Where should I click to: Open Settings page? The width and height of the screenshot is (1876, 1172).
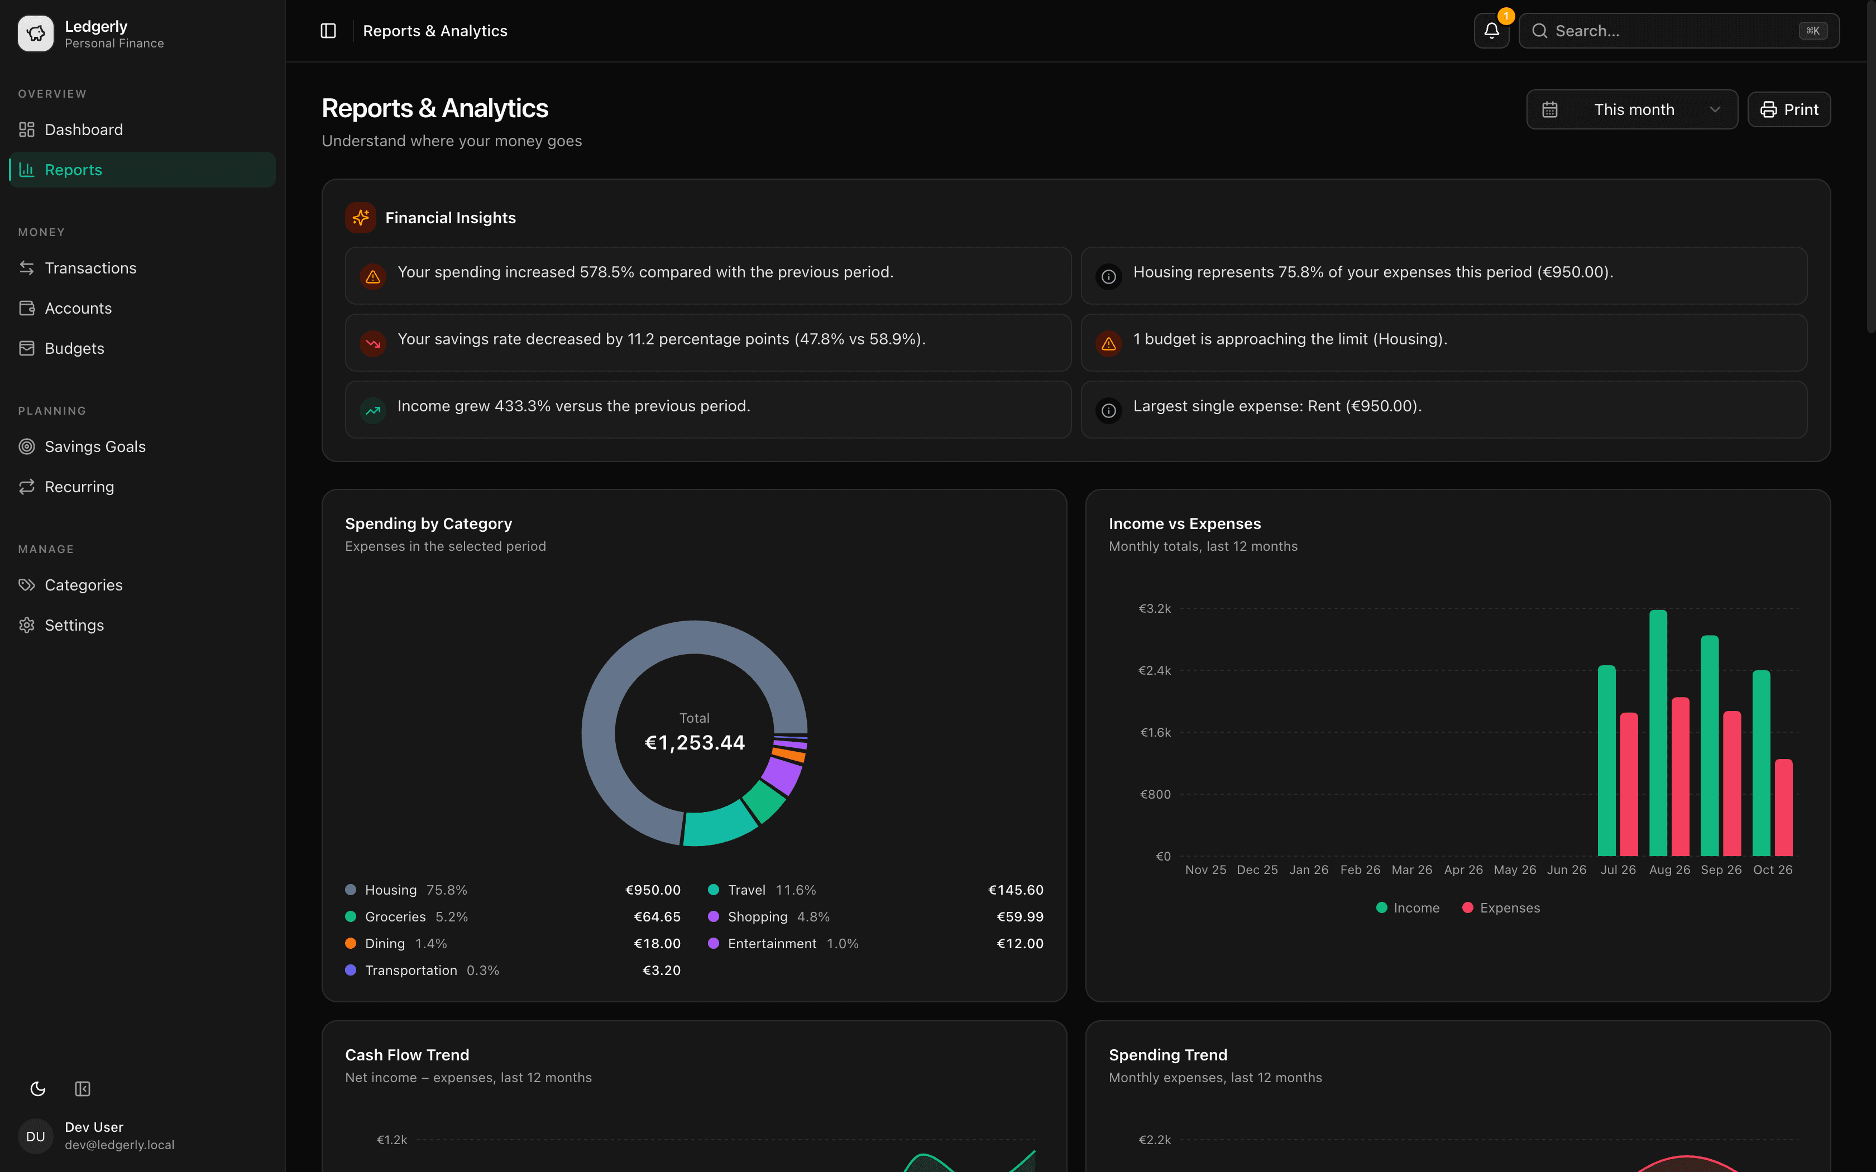coord(142,626)
